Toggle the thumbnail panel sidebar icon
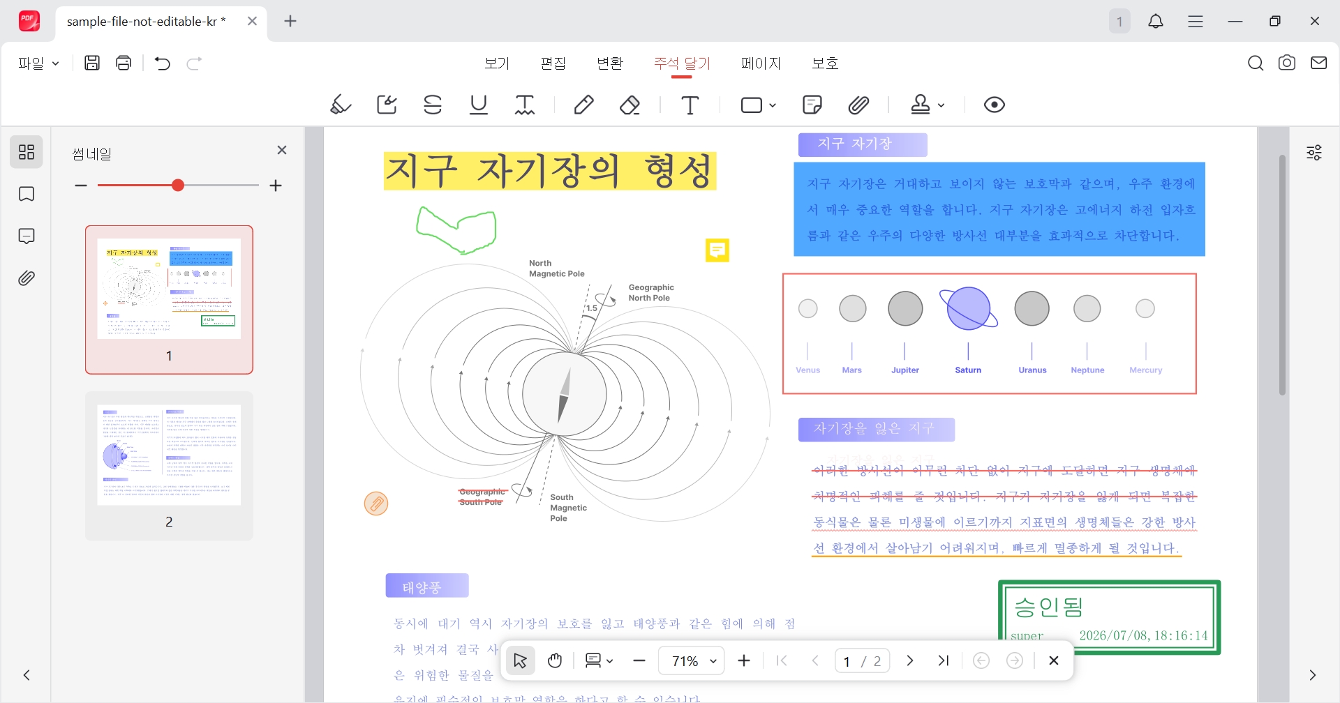Image resolution: width=1340 pixels, height=703 pixels. [x=27, y=152]
